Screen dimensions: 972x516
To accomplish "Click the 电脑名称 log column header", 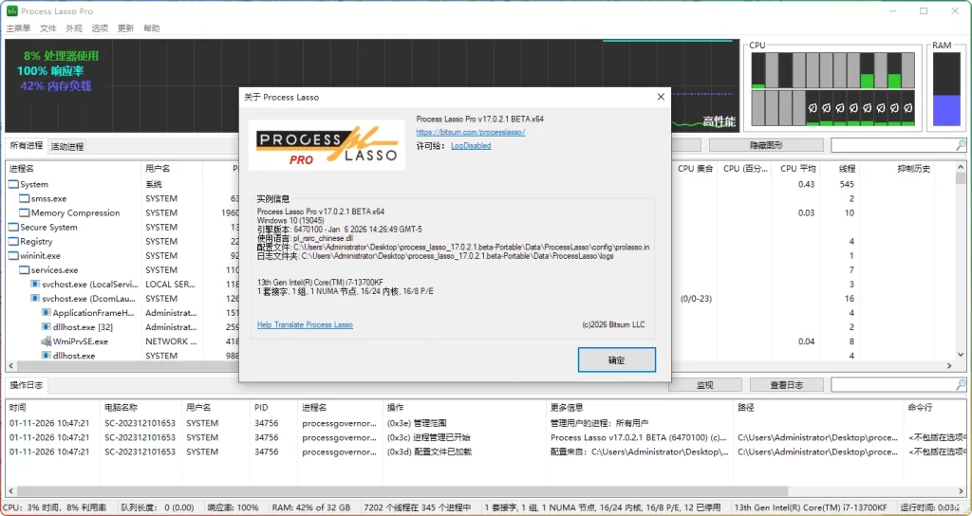I will coord(140,408).
